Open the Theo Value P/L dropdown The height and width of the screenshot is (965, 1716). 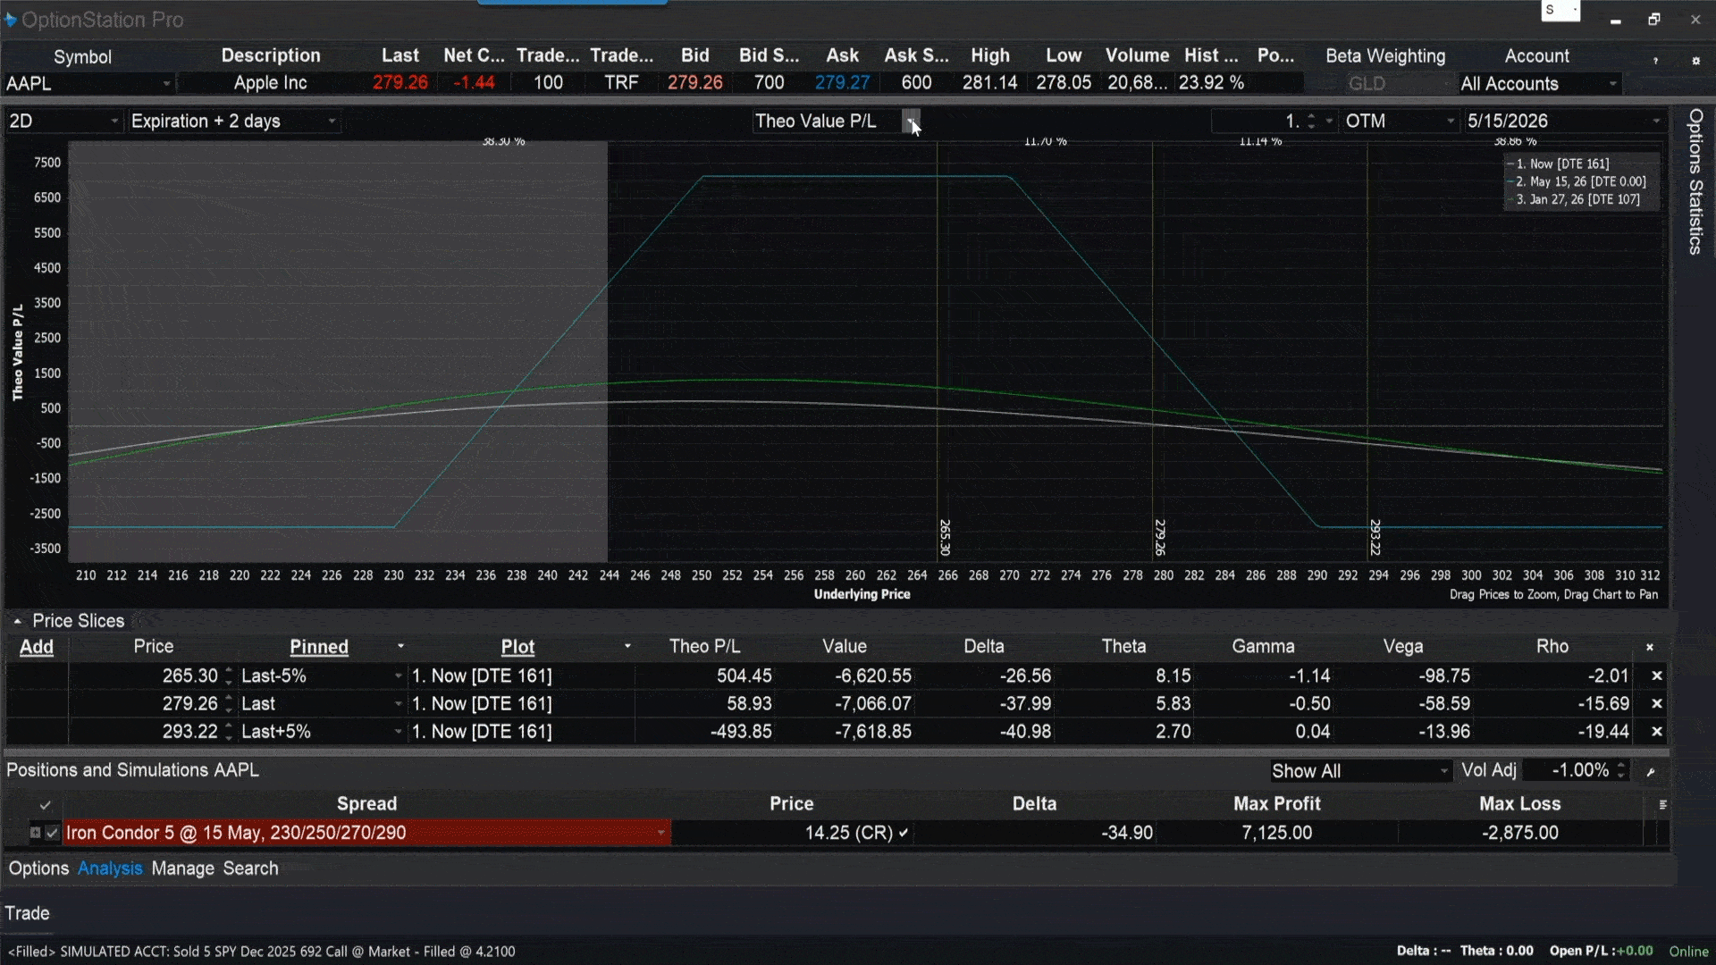tap(911, 122)
